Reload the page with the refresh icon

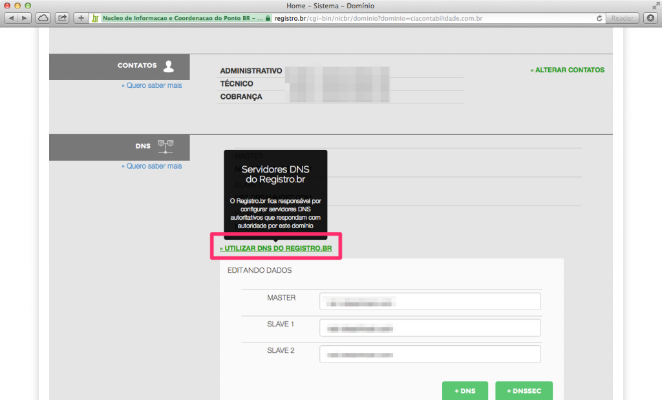click(599, 19)
